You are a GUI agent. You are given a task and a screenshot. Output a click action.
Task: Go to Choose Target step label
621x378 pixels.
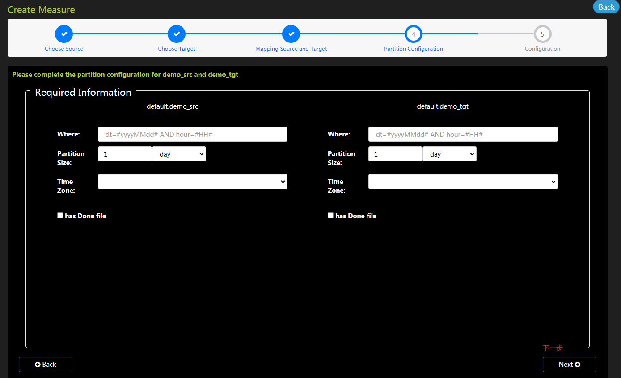pos(177,49)
